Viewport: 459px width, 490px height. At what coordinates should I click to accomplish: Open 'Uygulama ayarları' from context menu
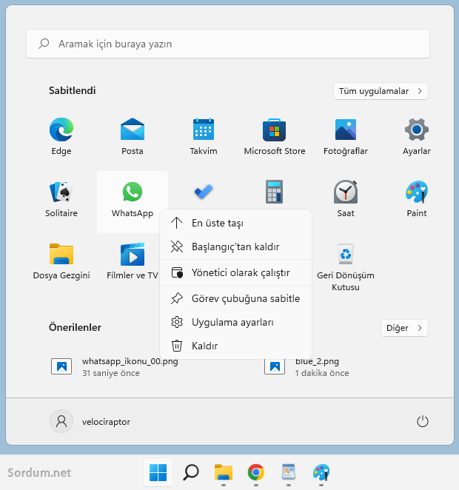235,322
